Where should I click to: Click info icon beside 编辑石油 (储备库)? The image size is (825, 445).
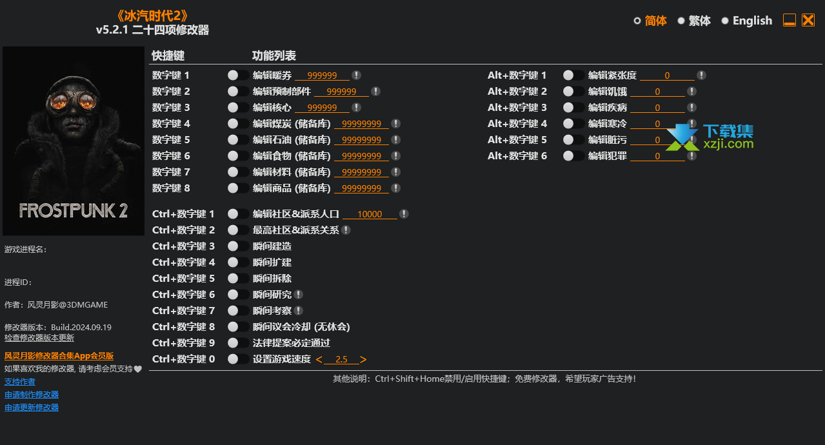[395, 140]
